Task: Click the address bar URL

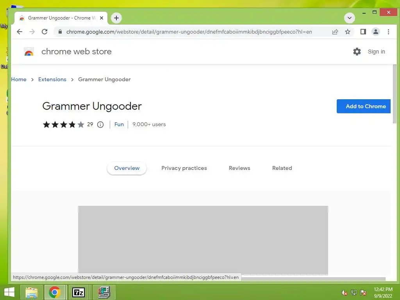Action: (x=189, y=32)
